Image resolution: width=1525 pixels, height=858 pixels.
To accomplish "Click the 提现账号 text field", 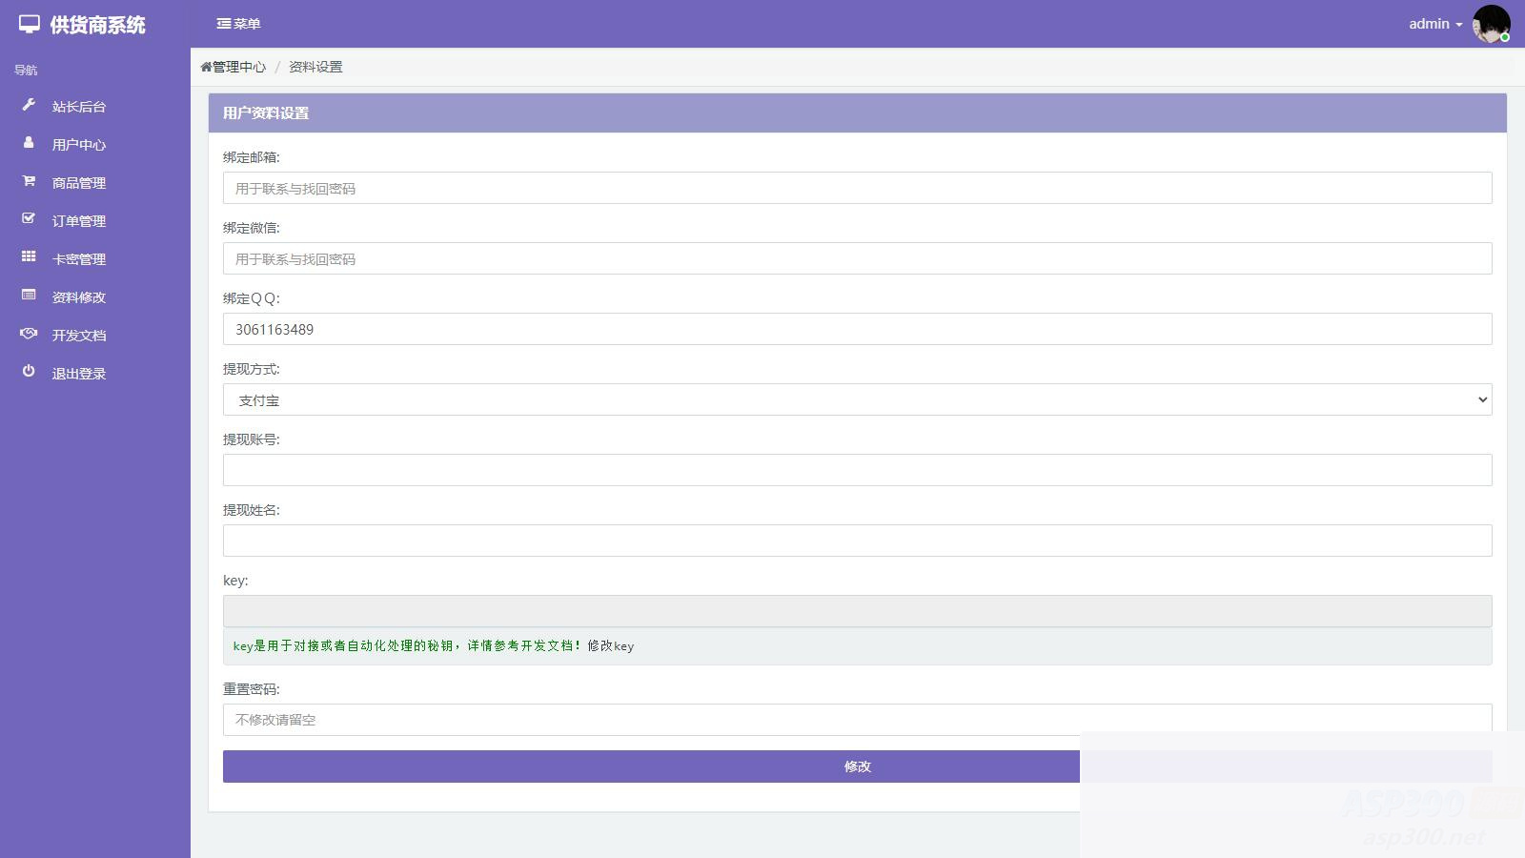I will coord(857,470).
